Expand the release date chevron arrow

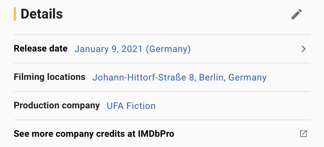pyautogui.click(x=303, y=49)
